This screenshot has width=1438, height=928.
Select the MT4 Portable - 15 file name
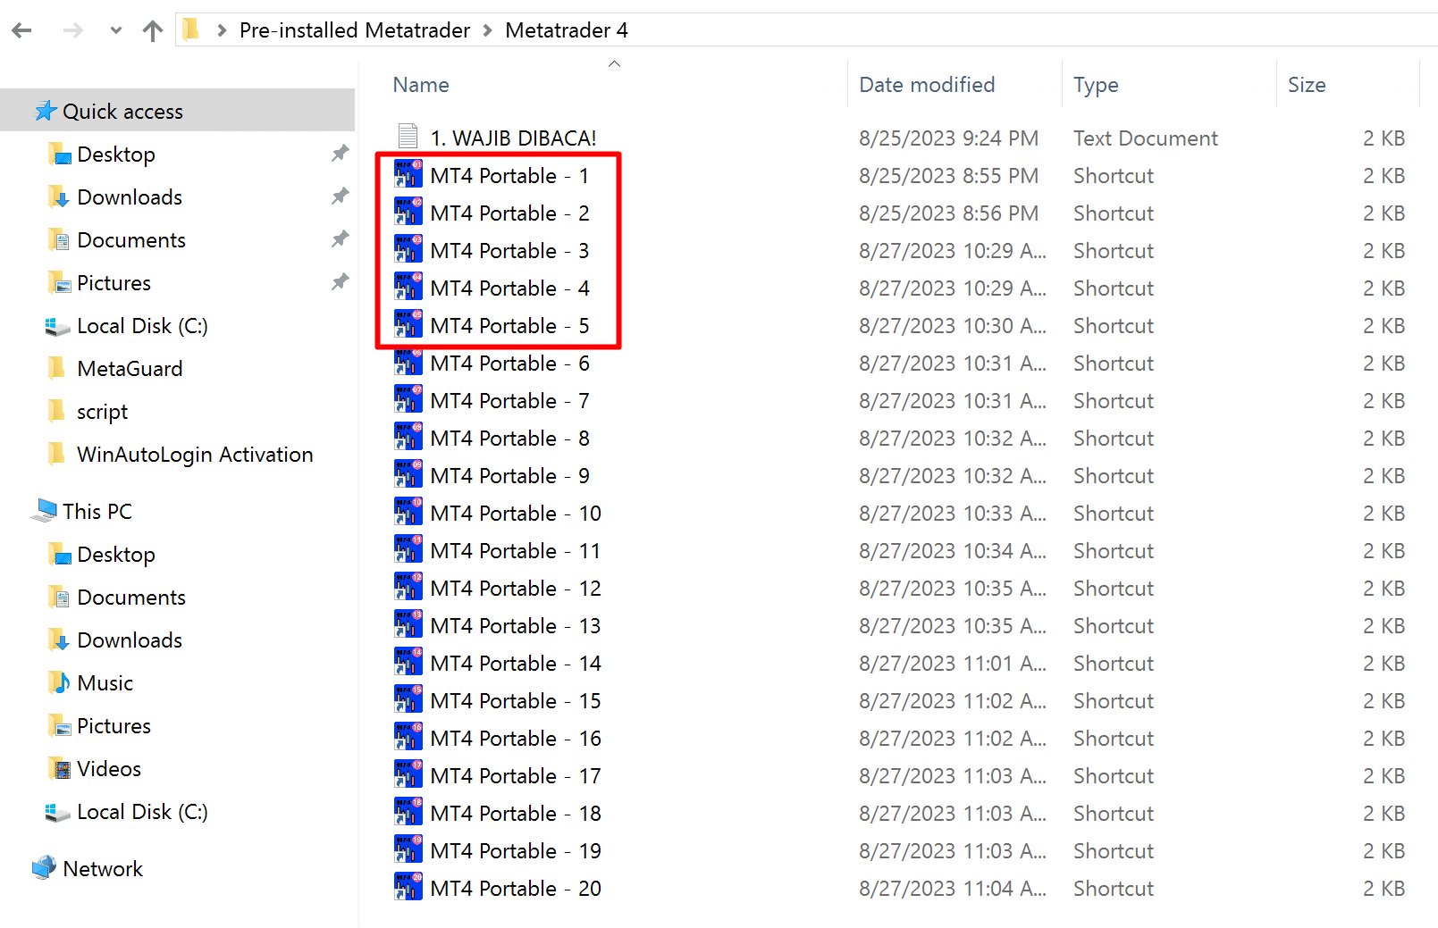click(x=516, y=701)
